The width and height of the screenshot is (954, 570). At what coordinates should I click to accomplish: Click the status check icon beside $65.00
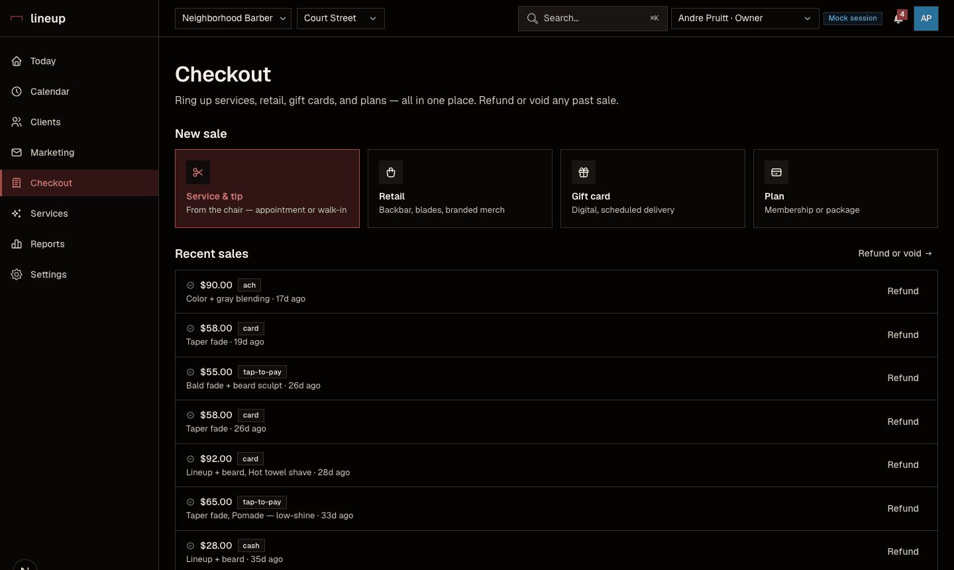[x=190, y=502]
